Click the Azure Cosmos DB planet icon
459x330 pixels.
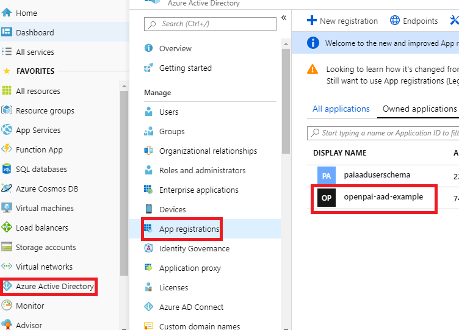coord(7,188)
